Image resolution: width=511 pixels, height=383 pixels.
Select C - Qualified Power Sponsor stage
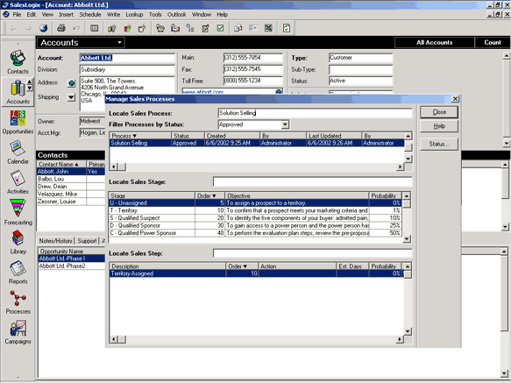click(x=255, y=233)
